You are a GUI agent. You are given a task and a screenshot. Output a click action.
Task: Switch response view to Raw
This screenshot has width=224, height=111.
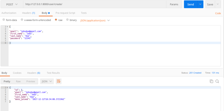pos(18,81)
